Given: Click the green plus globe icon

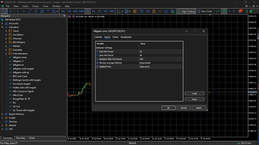Looking at the screenshot, I should (172, 11).
